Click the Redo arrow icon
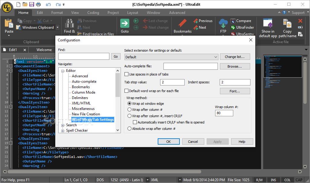The image size is (310, 183). [x=58, y=5]
